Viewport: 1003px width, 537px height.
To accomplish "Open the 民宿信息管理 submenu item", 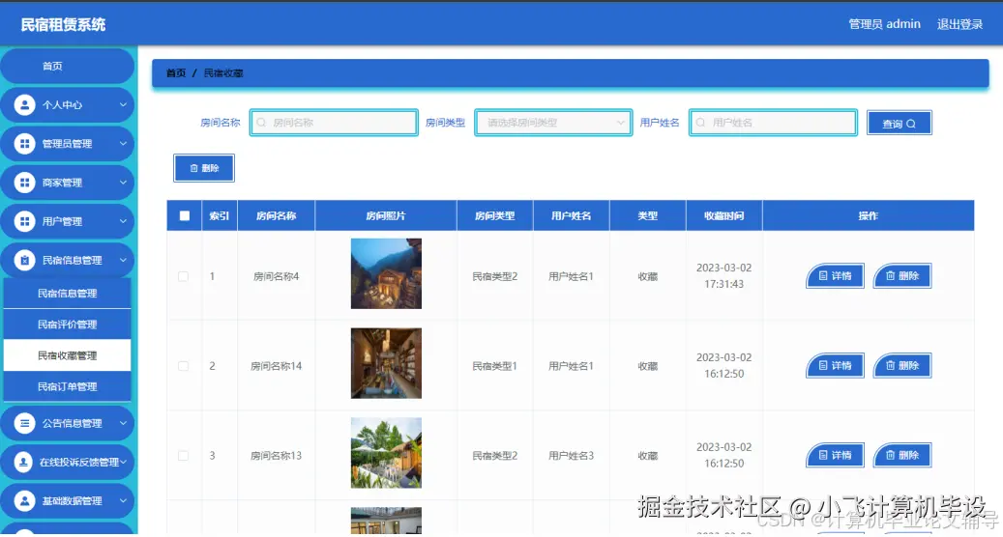I will [x=67, y=293].
